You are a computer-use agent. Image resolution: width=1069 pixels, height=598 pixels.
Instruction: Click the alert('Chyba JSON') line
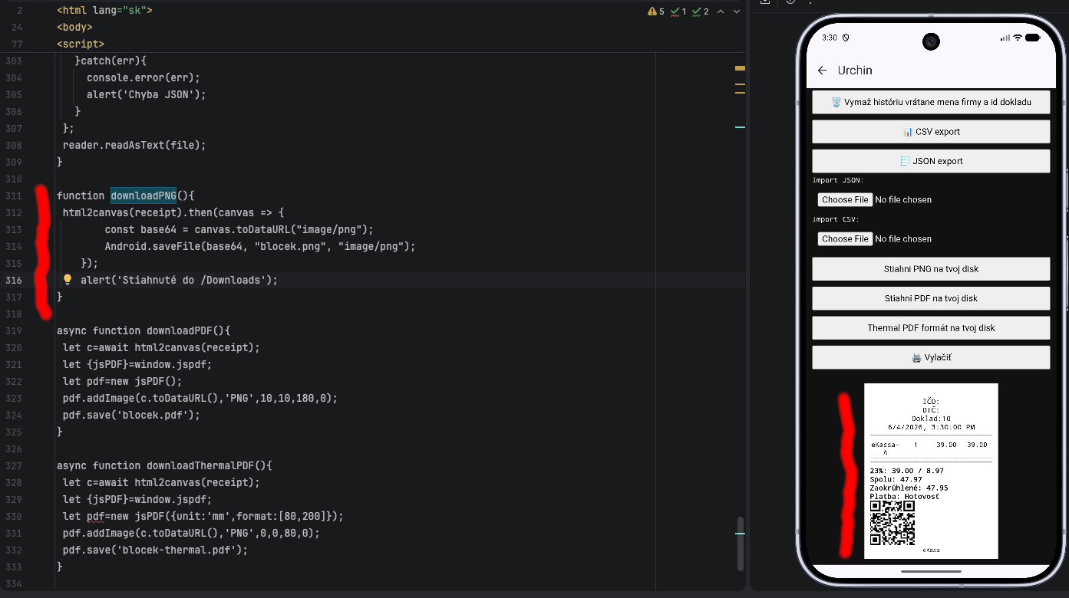point(147,94)
